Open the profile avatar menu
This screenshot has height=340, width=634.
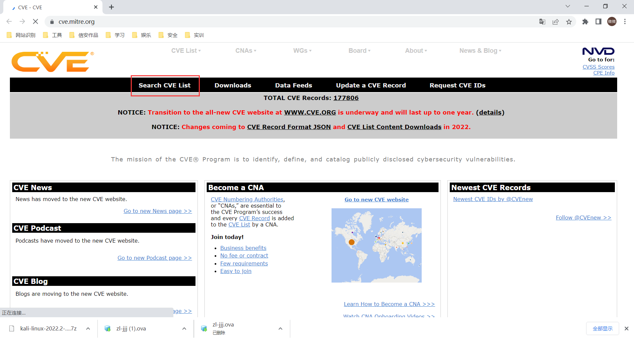point(612,22)
